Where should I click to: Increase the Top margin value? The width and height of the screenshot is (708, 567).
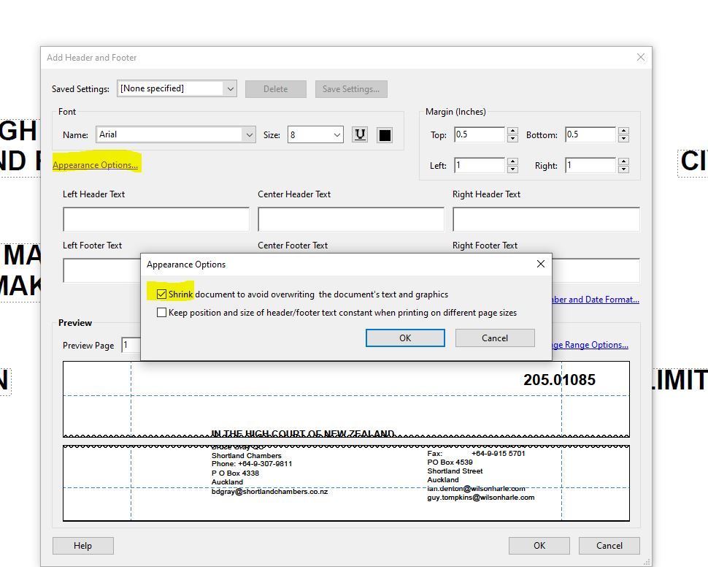click(x=512, y=131)
